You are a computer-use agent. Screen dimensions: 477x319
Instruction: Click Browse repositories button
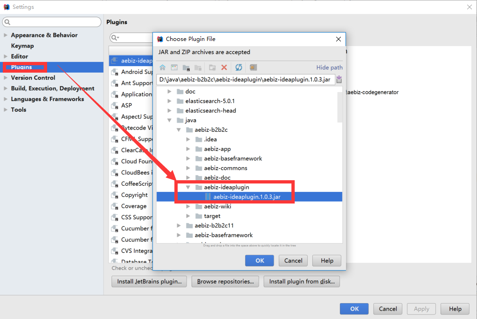(x=225, y=281)
